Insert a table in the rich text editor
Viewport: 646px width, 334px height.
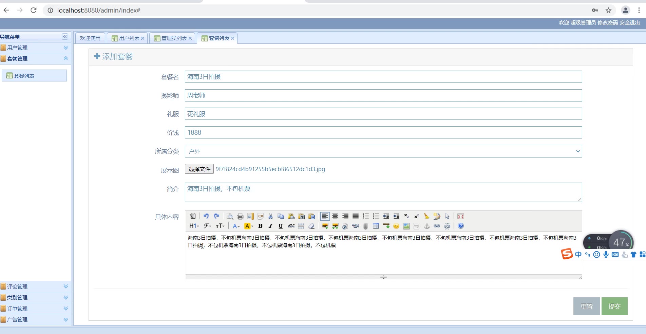click(376, 226)
